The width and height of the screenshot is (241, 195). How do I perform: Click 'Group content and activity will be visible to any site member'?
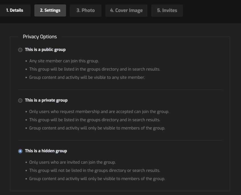tap(87, 77)
